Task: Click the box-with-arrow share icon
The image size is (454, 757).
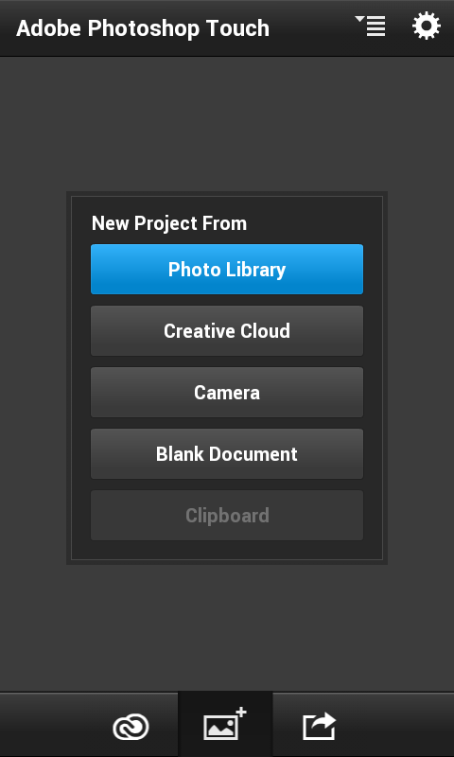Action: coord(320,726)
